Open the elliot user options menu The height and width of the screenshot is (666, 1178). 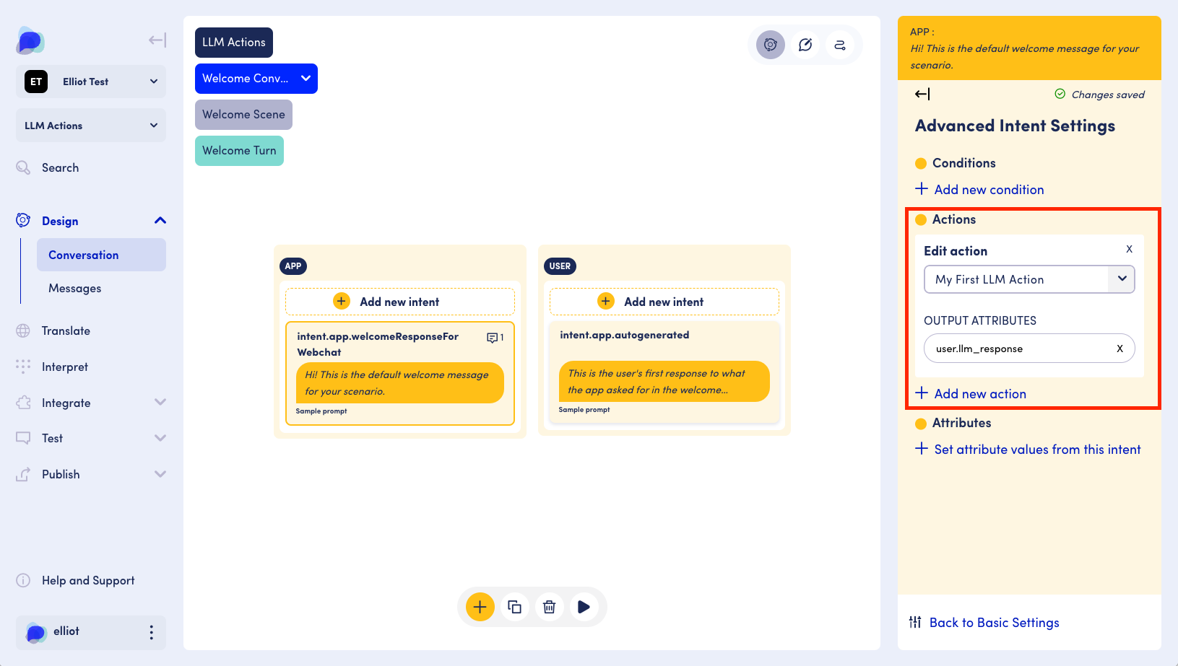pyautogui.click(x=151, y=632)
